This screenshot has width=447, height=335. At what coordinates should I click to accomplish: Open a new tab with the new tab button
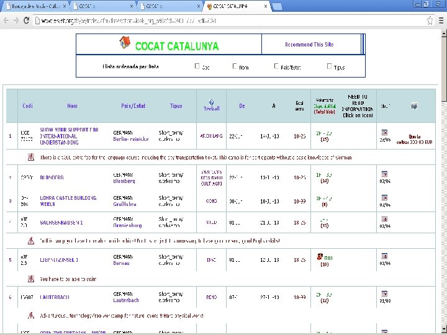[x=278, y=7]
